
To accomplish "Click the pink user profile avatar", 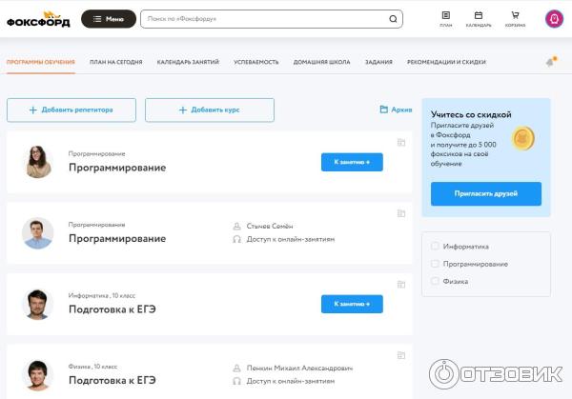I will pyautogui.click(x=554, y=19).
